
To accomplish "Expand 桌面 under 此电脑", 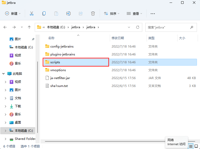I will [x=5, y=123].
